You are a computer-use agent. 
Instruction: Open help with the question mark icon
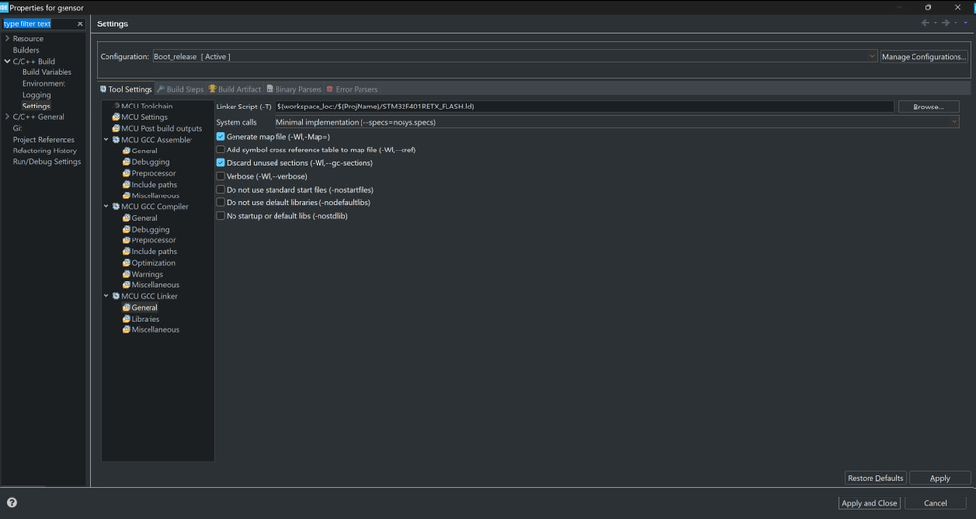click(11, 502)
